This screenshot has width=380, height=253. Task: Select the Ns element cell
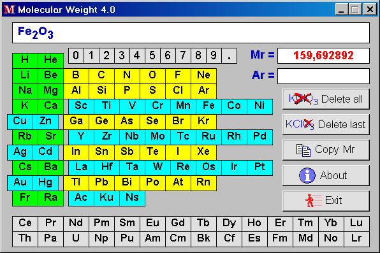pos(133,198)
